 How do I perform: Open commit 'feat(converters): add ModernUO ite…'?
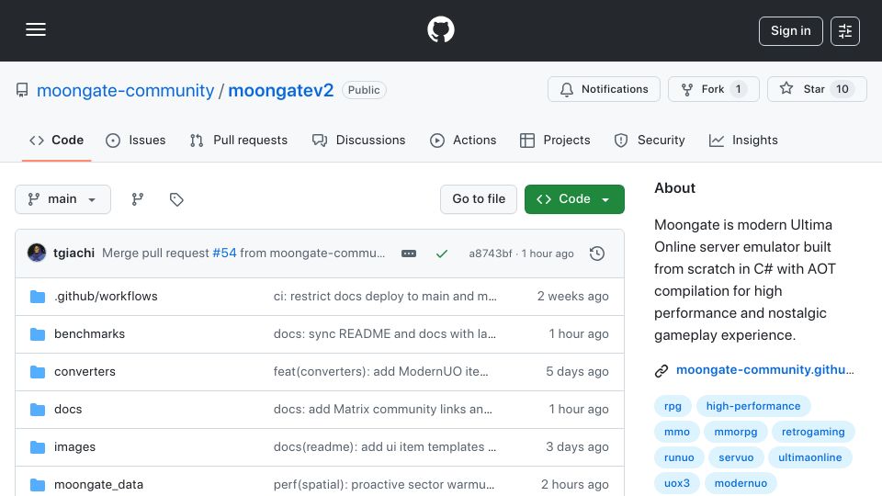pyautogui.click(x=380, y=372)
